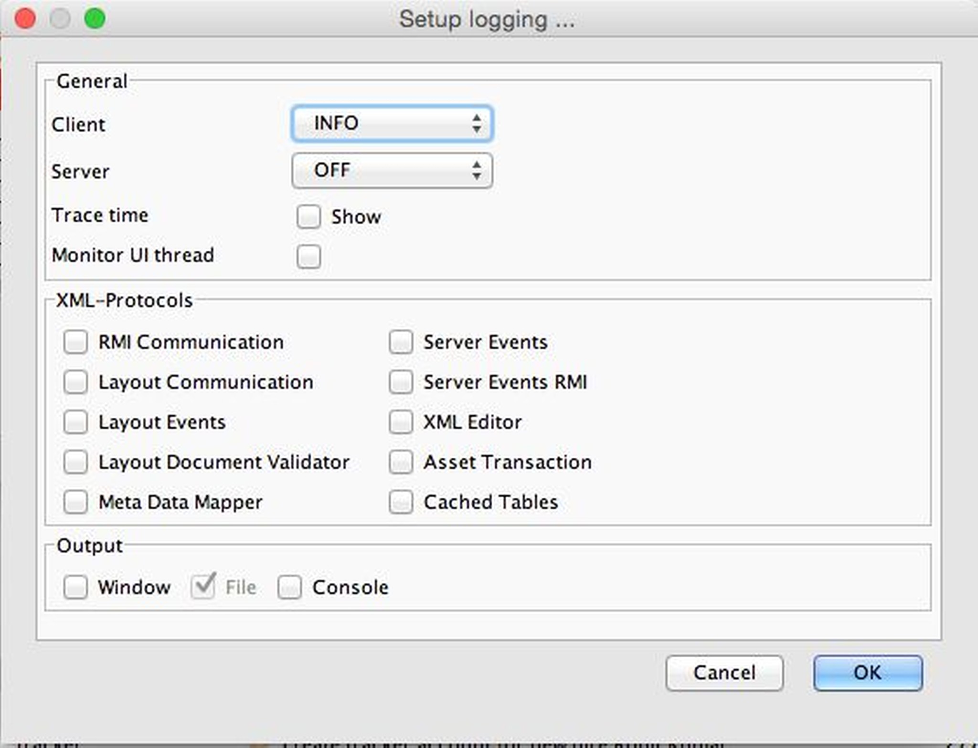Close the Setup logging dialog
978x748 pixels.
click(x=25, y=19)
